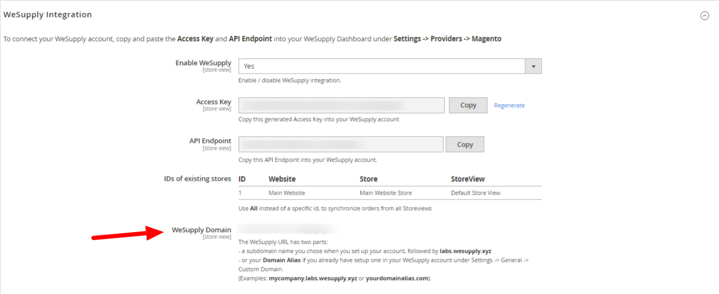
Task: Collapse the WeSupply Integration section
Action: [705, 15]
